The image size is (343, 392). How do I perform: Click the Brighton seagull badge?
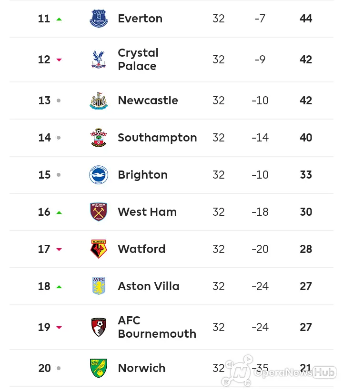tap(99, 175)
